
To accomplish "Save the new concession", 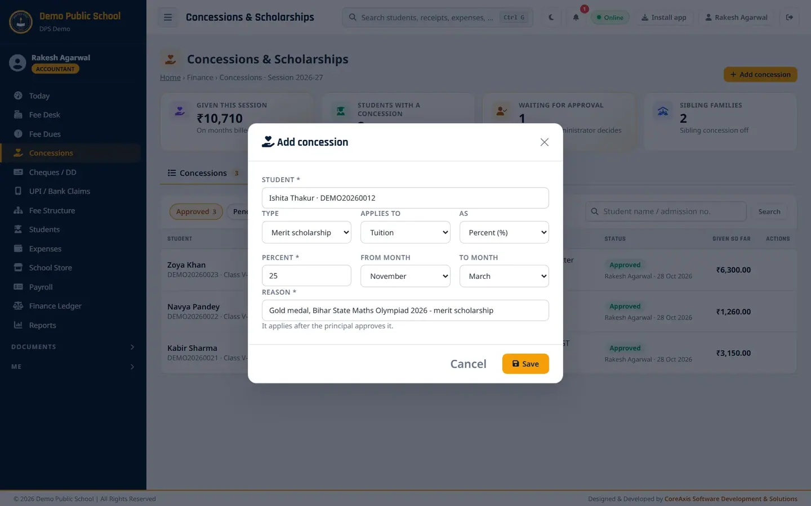I will (x=525, y=364).
